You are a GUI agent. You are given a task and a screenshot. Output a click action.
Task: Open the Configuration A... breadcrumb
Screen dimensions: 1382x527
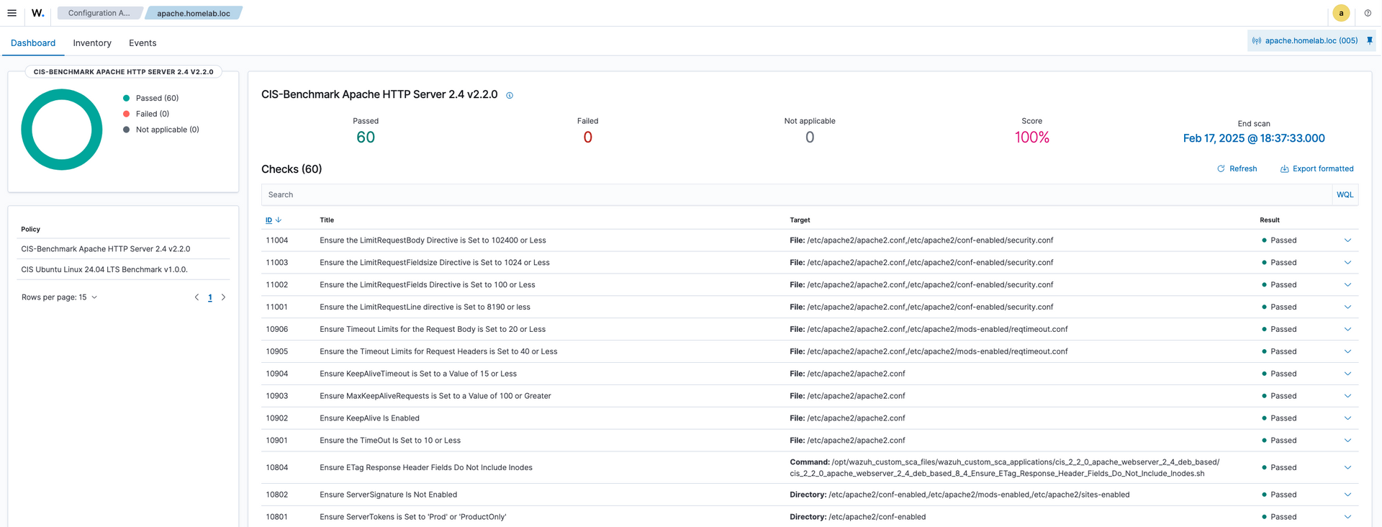[x=99, y=13]
